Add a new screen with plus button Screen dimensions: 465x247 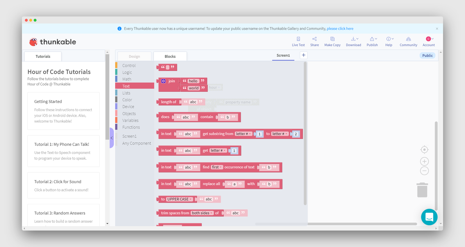(x=303, y=55)
